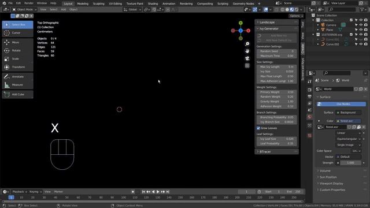
Task: Open UV Editing workspace tab
Action: 116,3
